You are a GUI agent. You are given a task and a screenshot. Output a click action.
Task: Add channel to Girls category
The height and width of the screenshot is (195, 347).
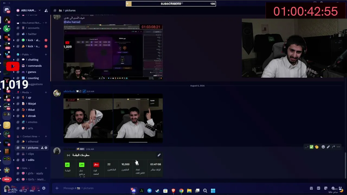click(46, 168)
